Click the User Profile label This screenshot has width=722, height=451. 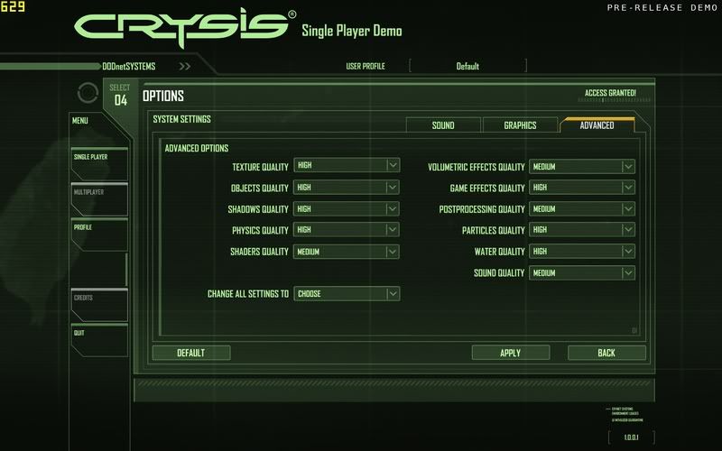[366, 66]
